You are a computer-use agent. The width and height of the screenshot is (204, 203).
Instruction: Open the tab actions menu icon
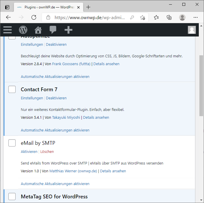(7, 7)
